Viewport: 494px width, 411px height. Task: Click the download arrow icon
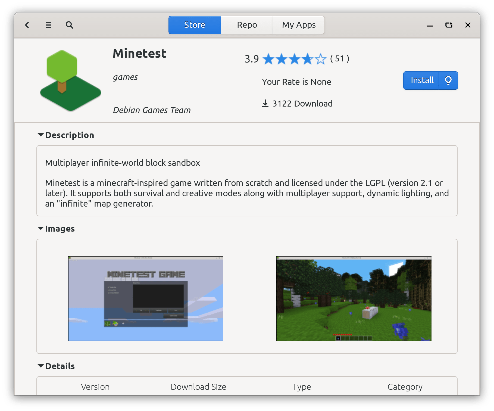tap(265, 104)
